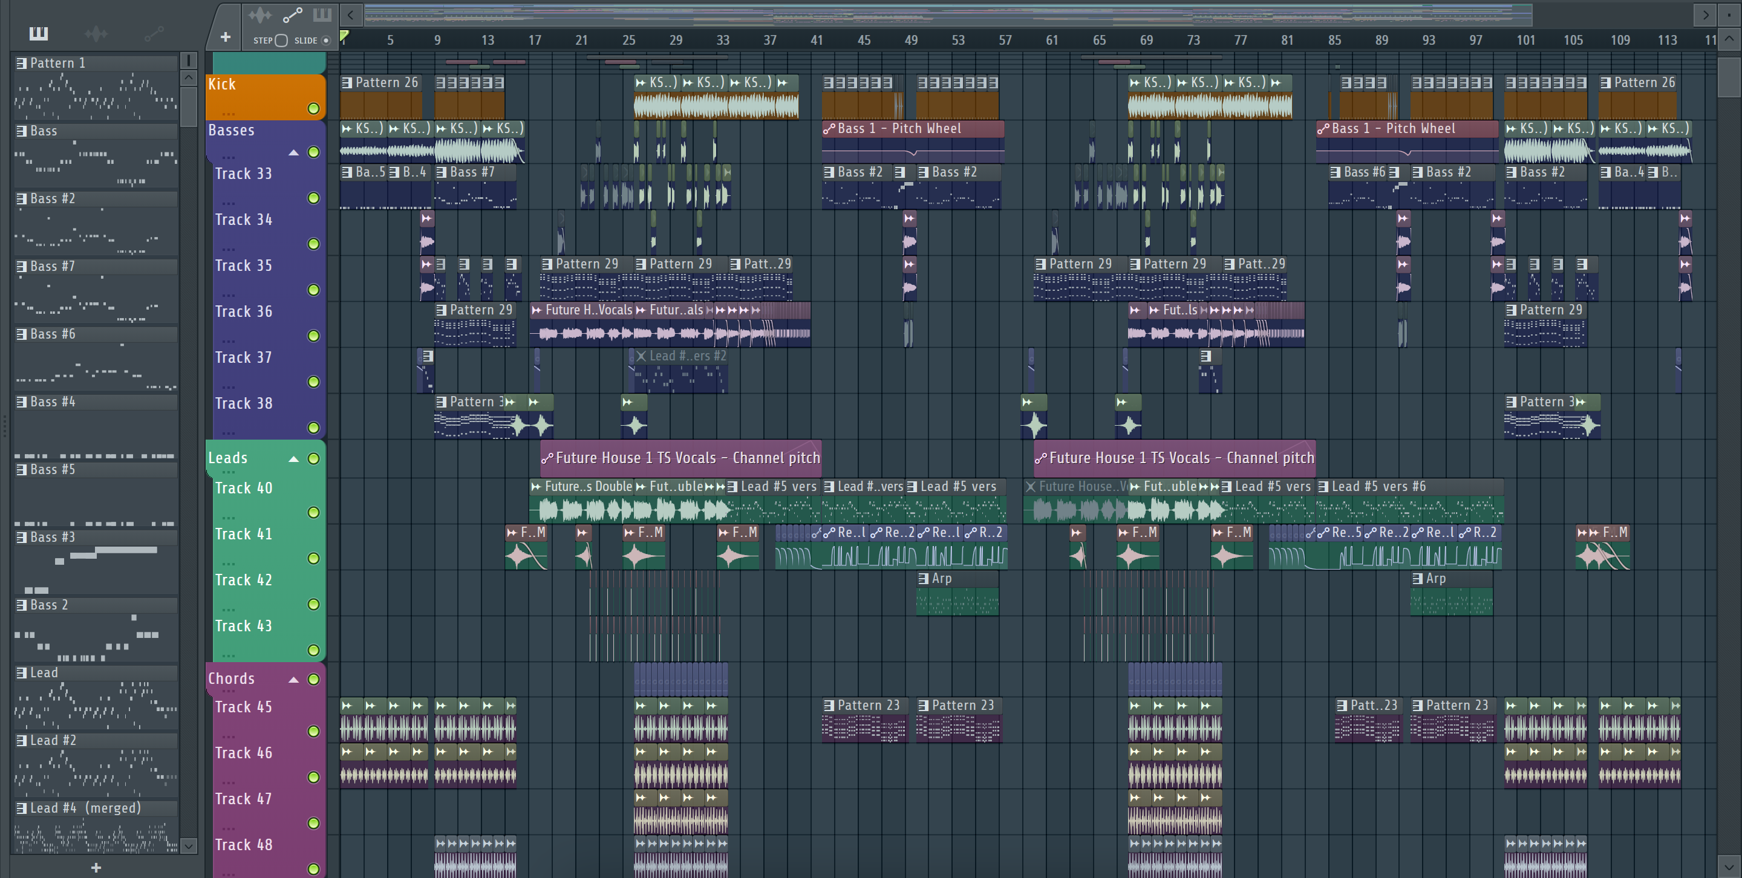Toggle the STEP editing checkbox

(x=281, y=41)
